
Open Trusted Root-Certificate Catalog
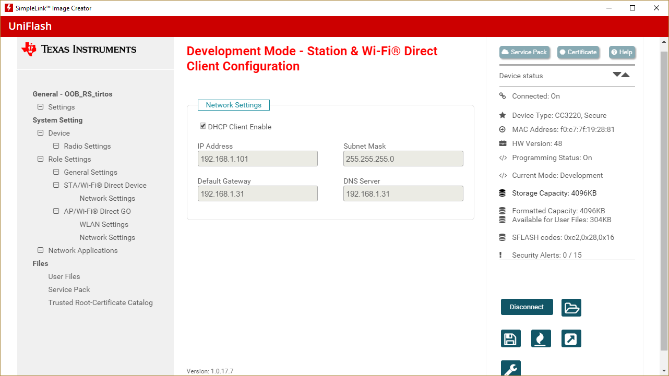(101, 302)
